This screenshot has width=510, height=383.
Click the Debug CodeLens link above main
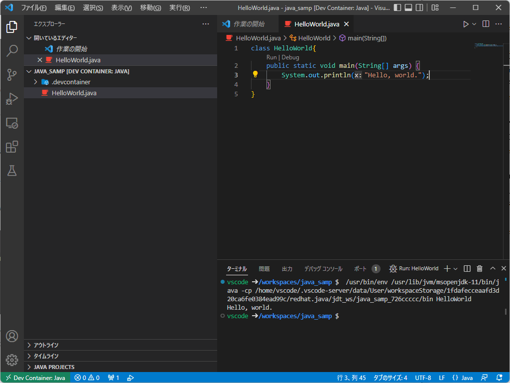coord(291,57)
